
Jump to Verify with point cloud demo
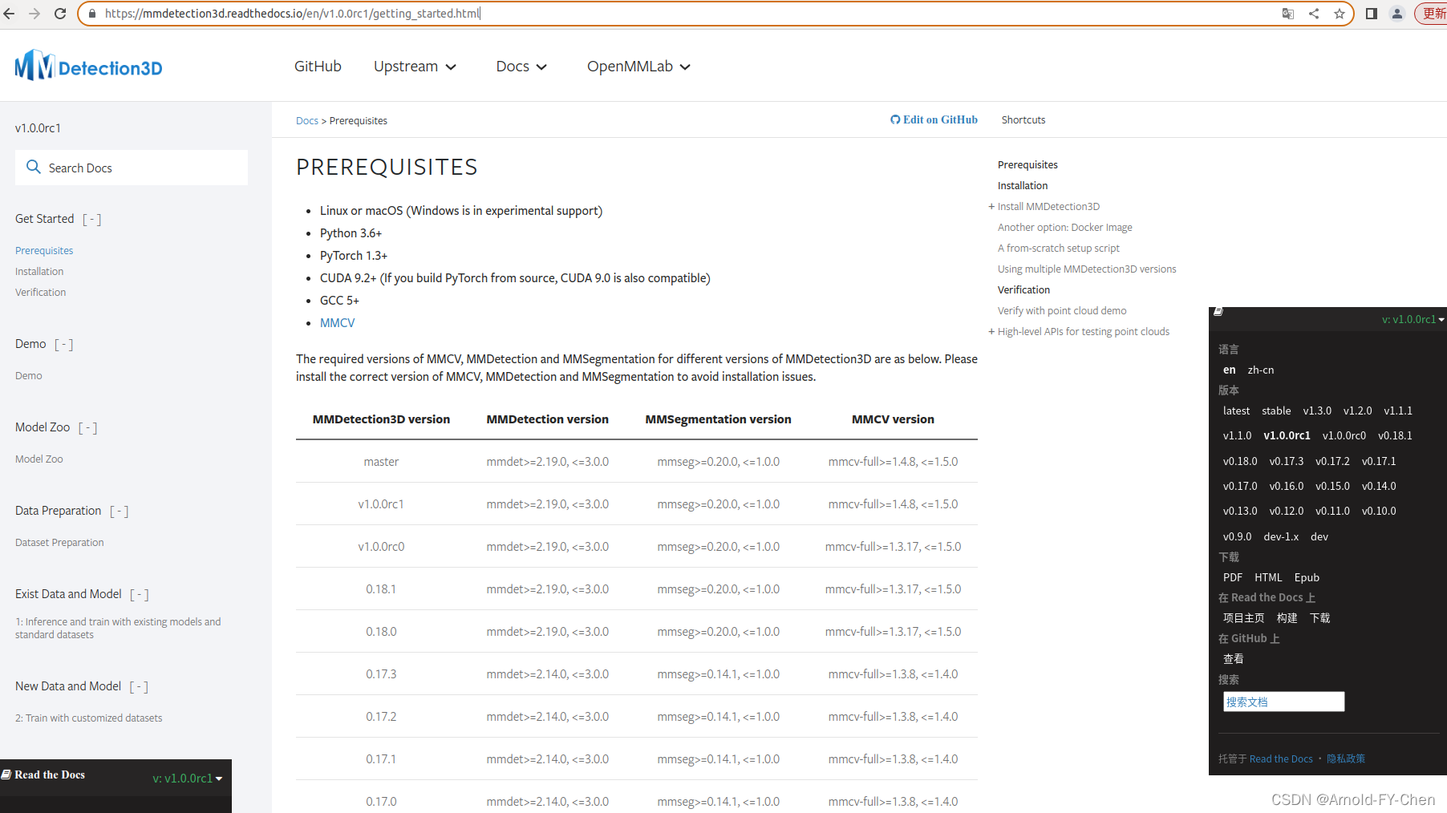point(1062,311)
